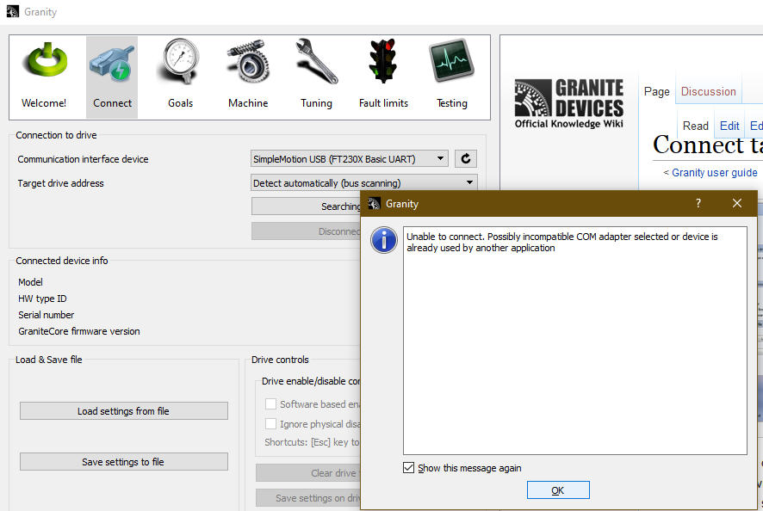Viewport: 763px width, 511px height.
Task: Click the Communication interface device label
Action: pos(83,159)
